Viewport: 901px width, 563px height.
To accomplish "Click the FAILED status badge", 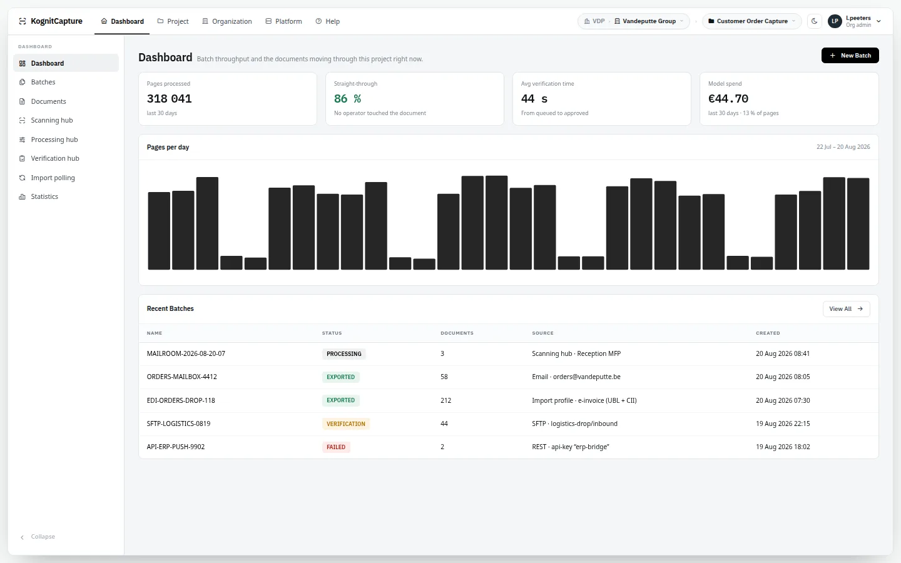I will [336, 447].
